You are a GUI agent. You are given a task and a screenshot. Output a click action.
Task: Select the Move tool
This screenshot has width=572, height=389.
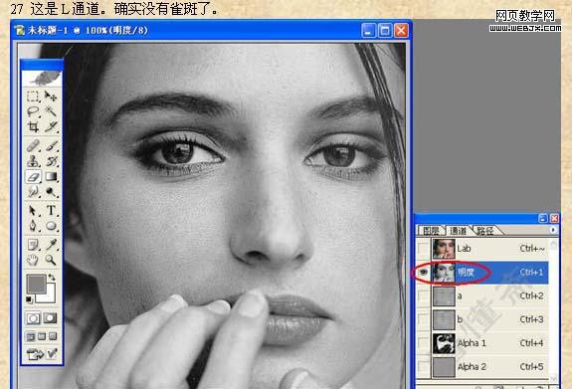tap(51, 97)
